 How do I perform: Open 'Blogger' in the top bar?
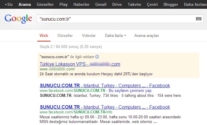pyautogui.click(x=171, y=4)
